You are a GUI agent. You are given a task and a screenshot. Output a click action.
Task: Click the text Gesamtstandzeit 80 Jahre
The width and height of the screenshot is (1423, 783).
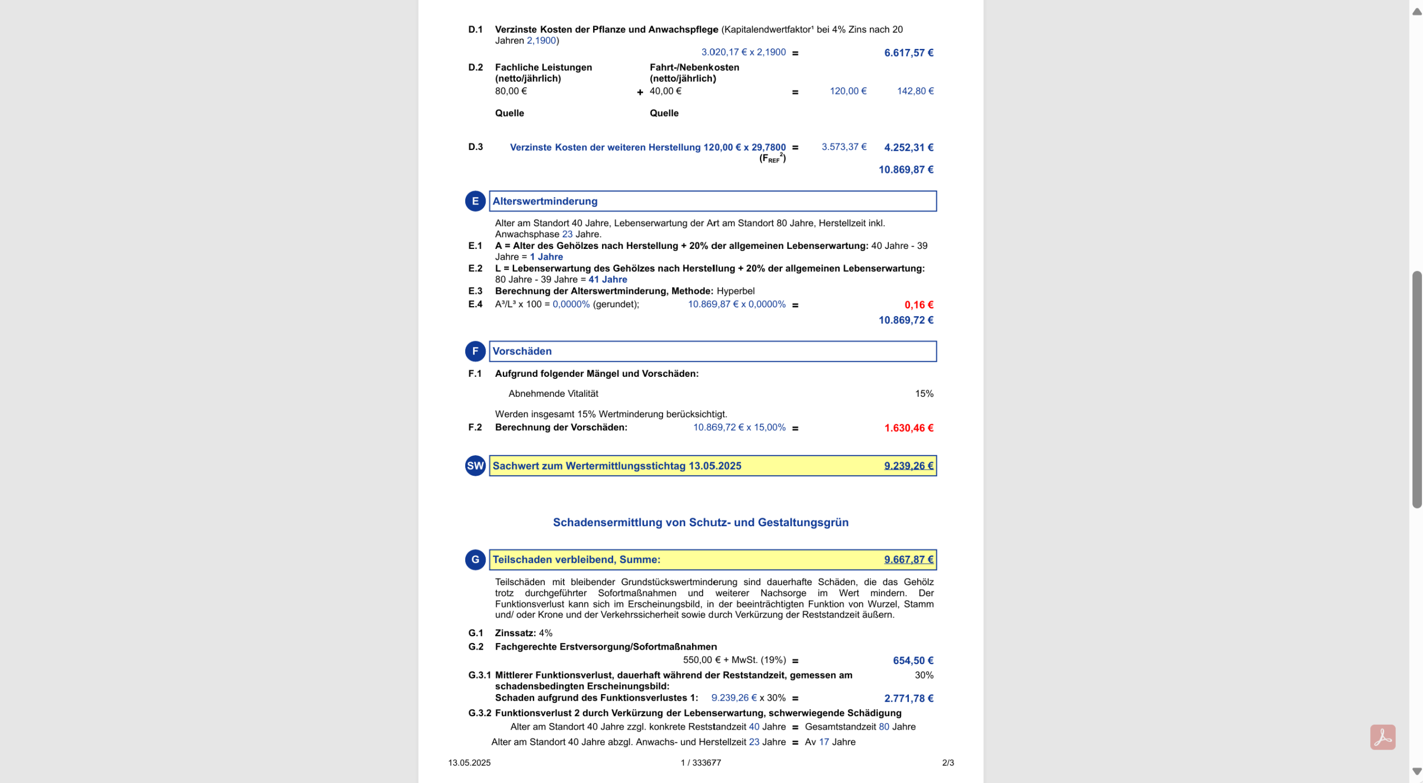860,726
